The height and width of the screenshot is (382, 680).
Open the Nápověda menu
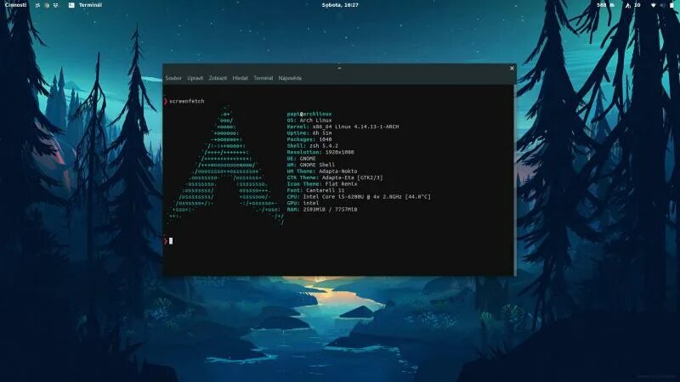[290, 78]
